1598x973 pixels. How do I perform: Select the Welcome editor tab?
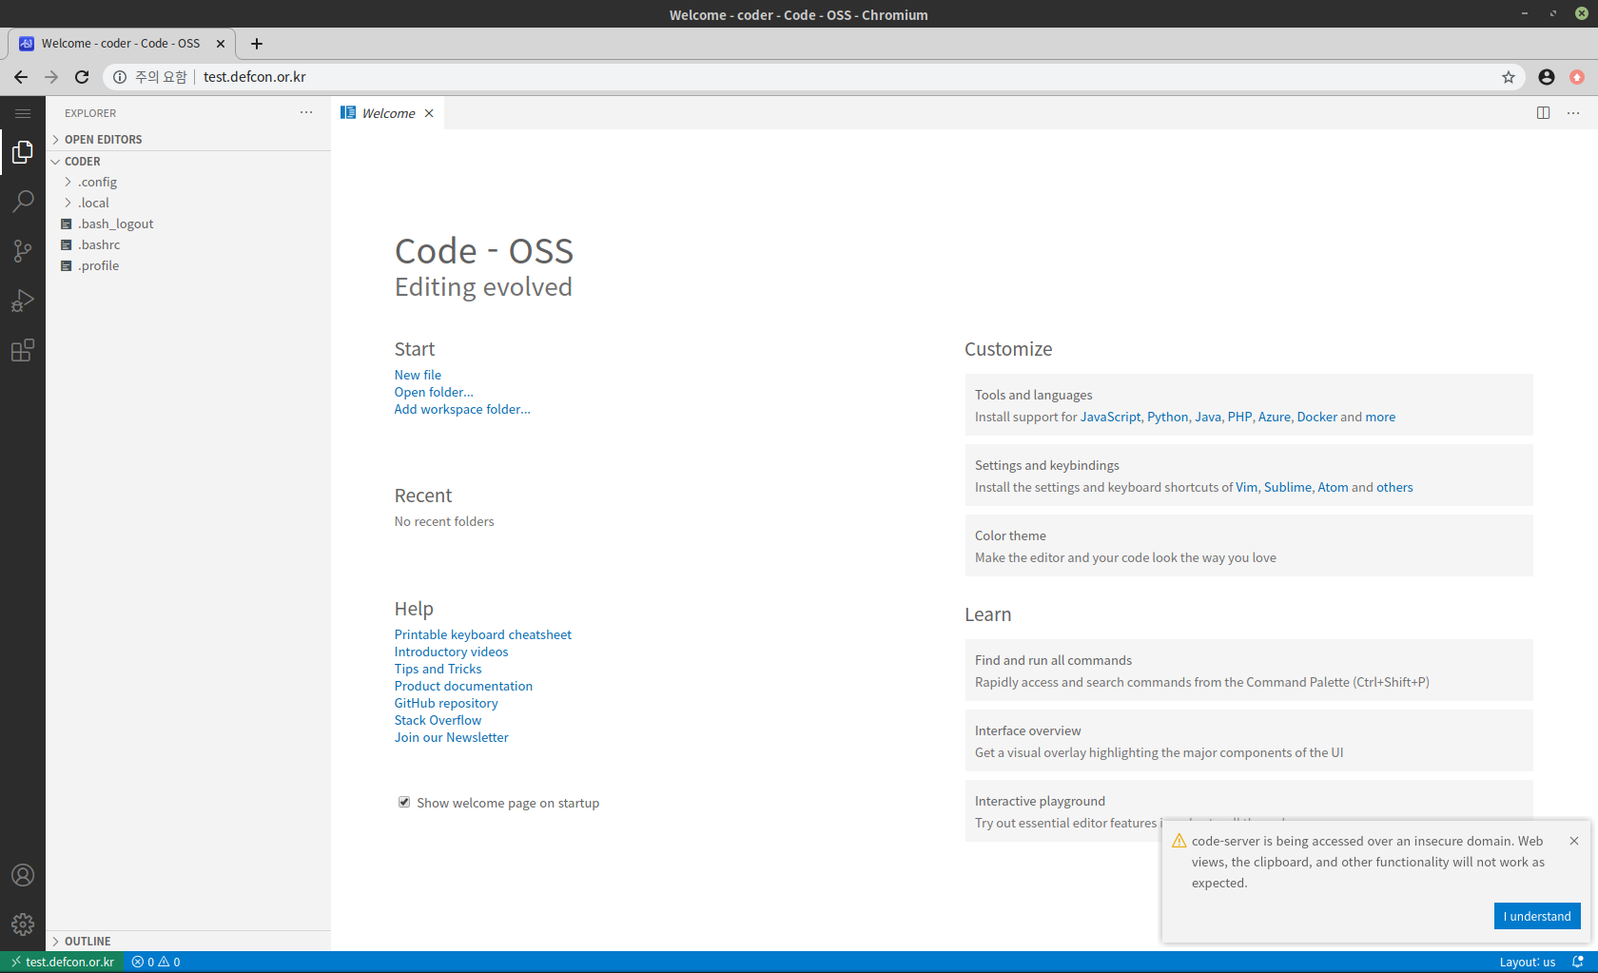click(x=388, y=113)
